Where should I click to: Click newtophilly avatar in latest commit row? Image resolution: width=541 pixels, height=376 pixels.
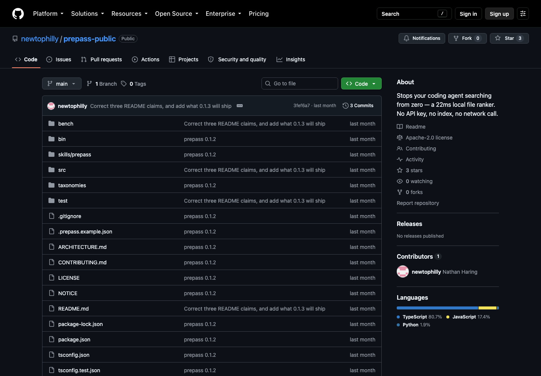pyautogui.click(x=51, y=106)
